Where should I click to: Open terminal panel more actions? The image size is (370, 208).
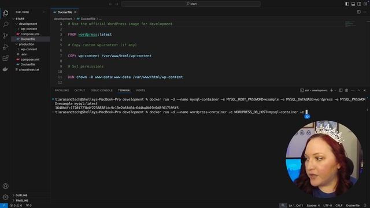353,90
